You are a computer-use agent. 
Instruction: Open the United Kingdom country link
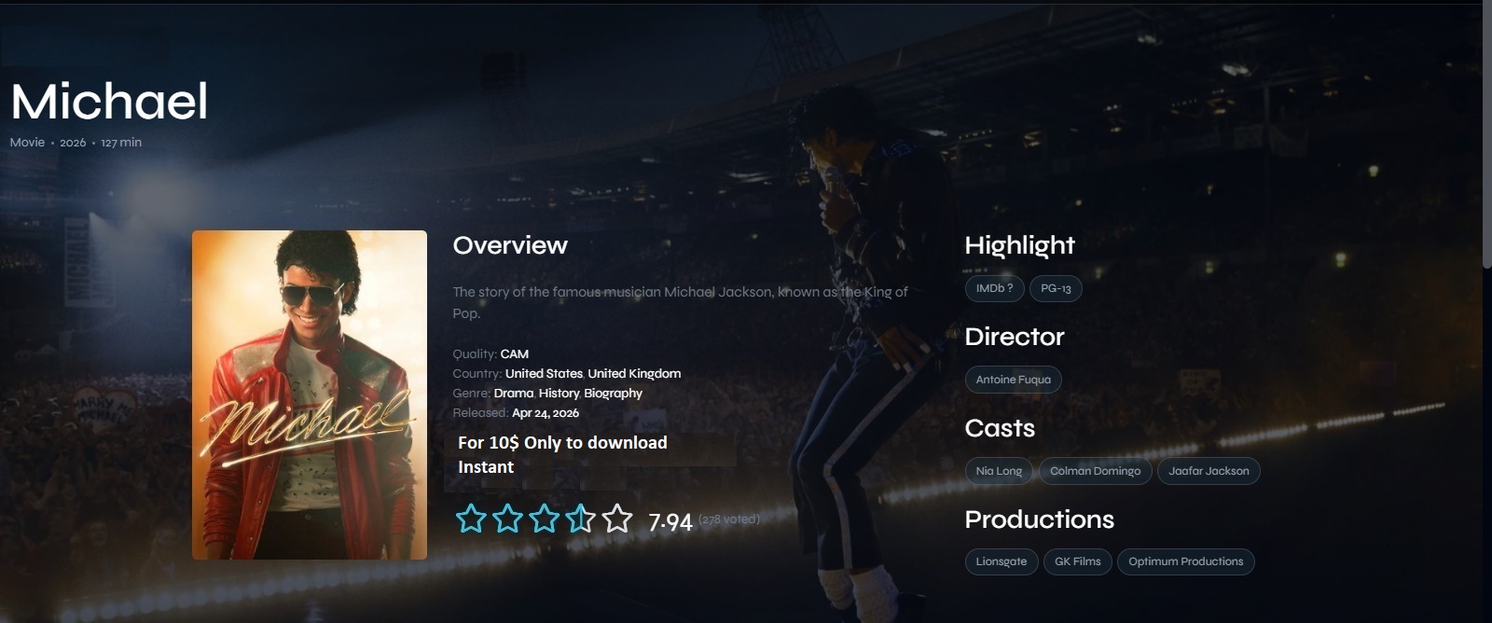click(634, 374)
